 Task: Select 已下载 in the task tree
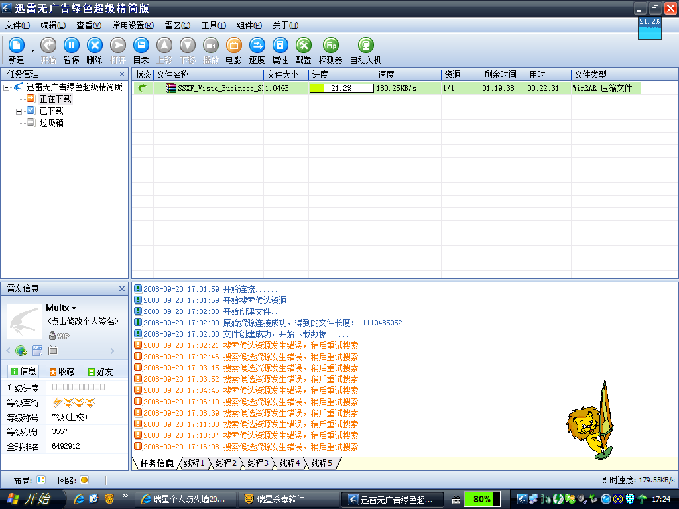click(51, 111)
